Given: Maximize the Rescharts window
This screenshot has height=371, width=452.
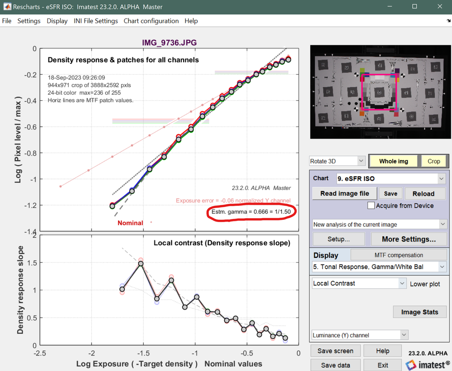Looking at the screenshot, I should pyautogui.click(x=414, y=6).
